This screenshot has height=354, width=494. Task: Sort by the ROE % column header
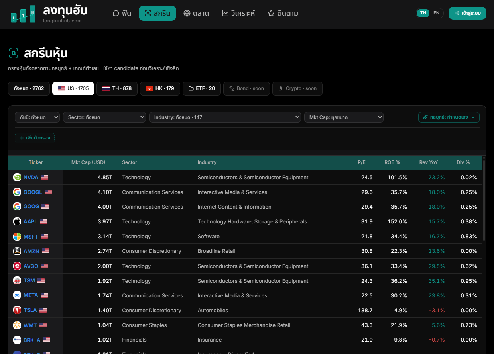(x=392, y=162)
